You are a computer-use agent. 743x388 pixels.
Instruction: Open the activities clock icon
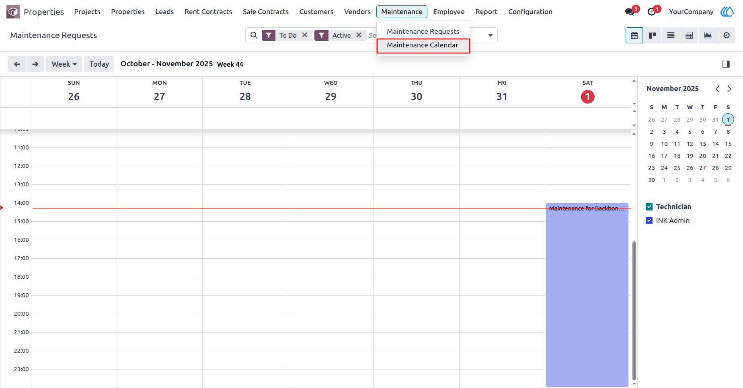tap(652, 12)
